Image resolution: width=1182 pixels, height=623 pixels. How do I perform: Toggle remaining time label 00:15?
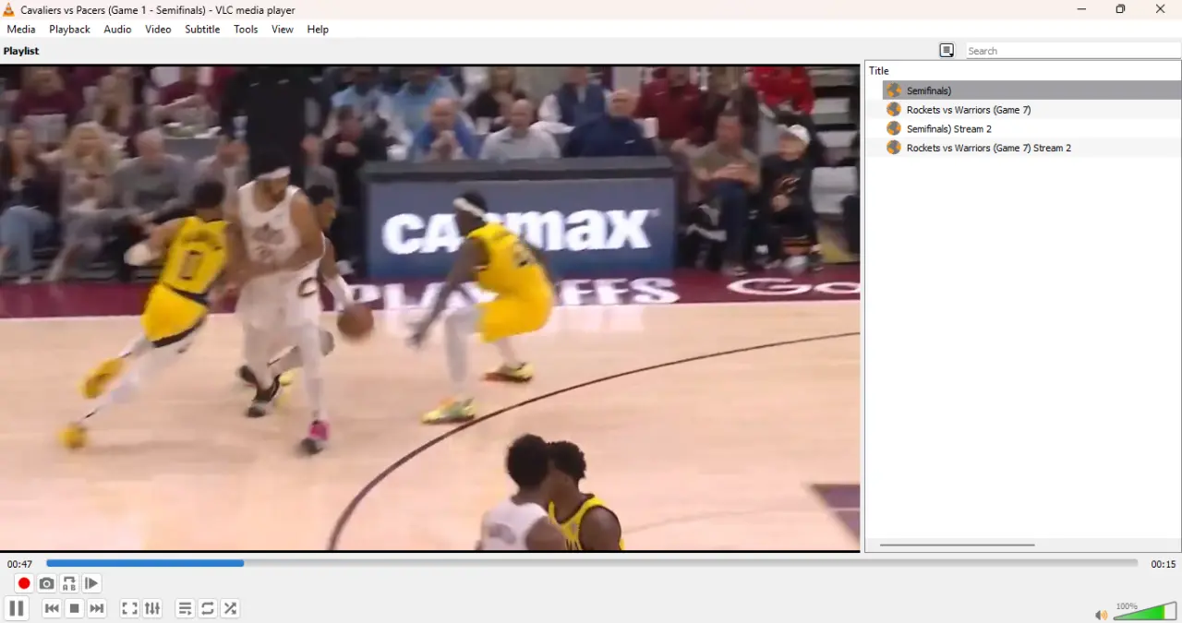pyautogui.click(x=1164, y=564)
